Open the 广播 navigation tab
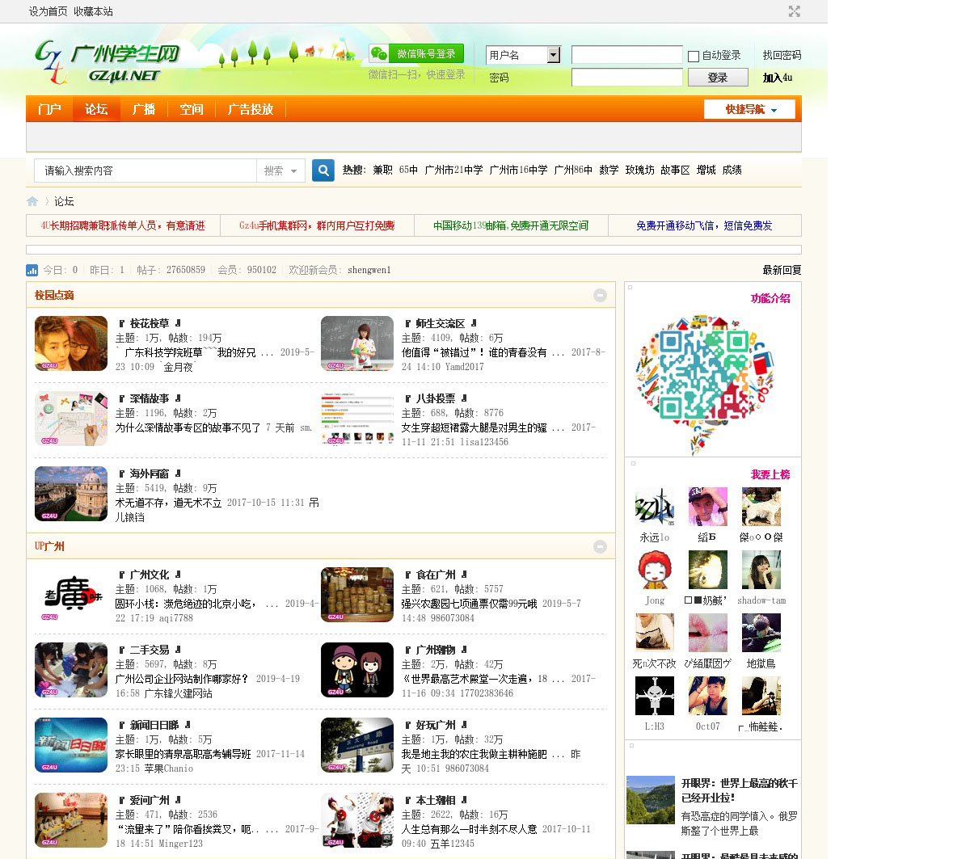Viewport: 970px width, 859px height. coord(144,109)
